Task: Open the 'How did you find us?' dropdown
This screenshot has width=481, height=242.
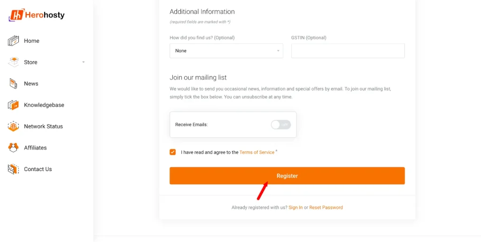Action: coord(226,51)
